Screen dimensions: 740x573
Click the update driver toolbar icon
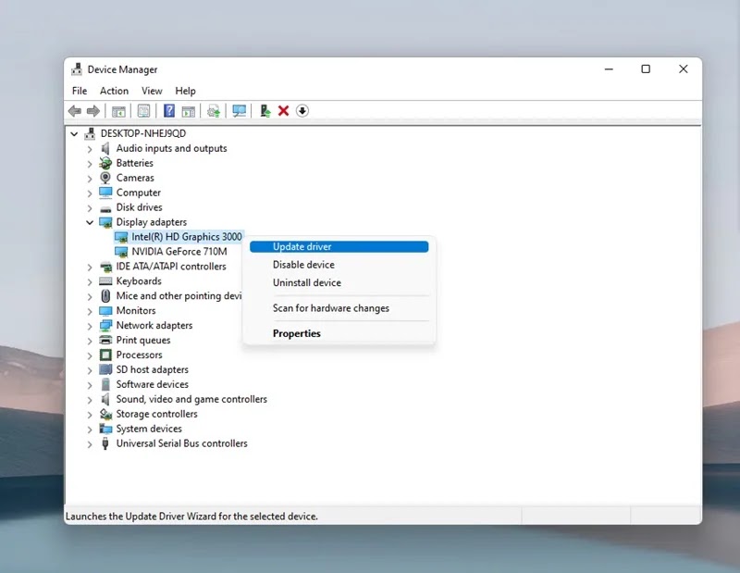click(265, 111)
